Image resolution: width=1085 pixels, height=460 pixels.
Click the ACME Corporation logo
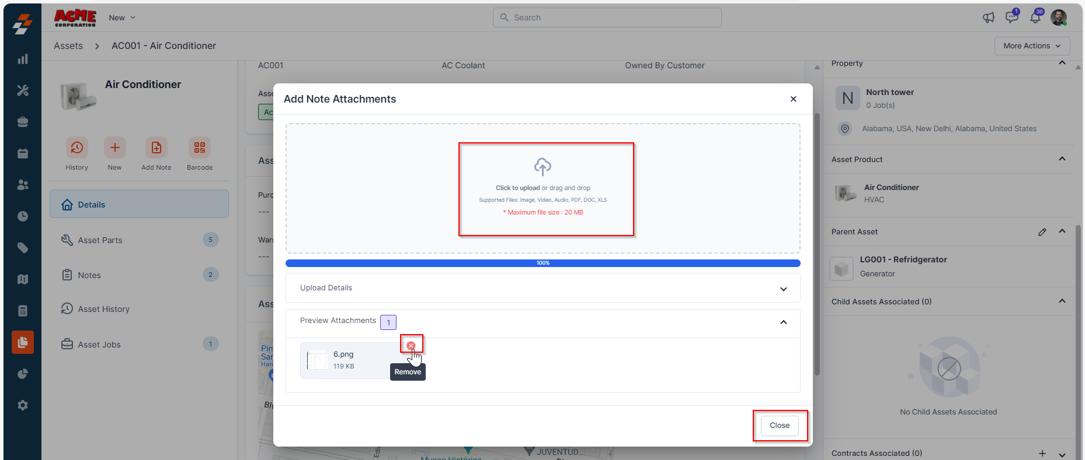[x=75, y=17]
